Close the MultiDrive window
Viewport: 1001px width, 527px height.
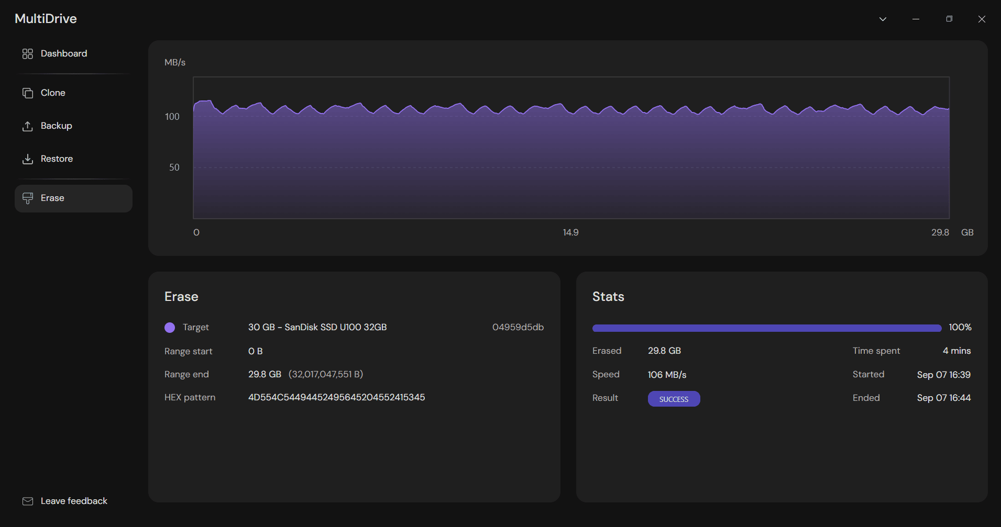pos(982,19)
